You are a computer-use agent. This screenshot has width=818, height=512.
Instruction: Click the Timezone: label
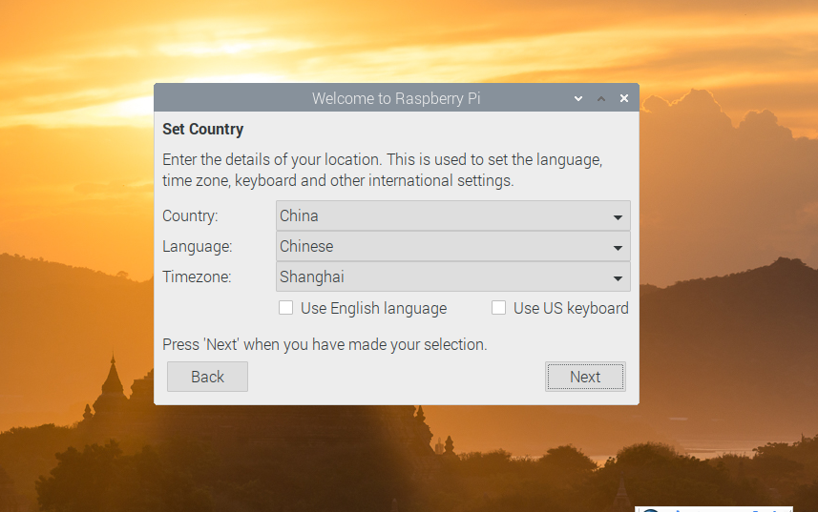(197, 276)
